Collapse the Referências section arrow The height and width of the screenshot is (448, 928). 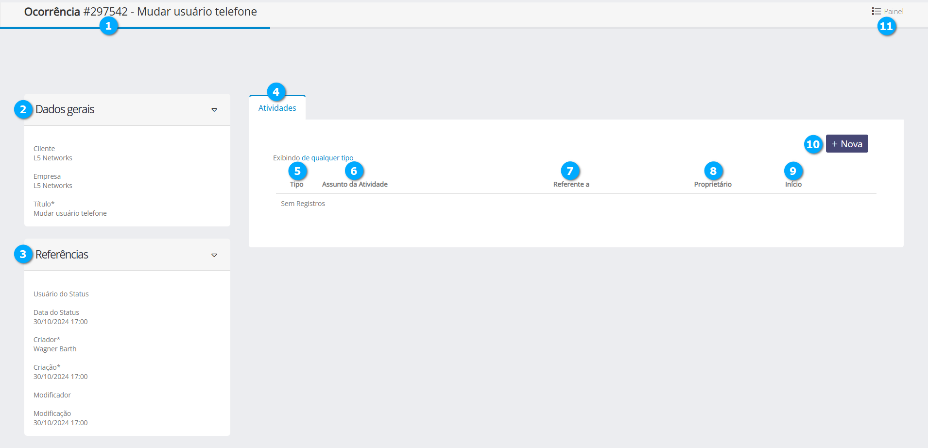coord(214,255)
